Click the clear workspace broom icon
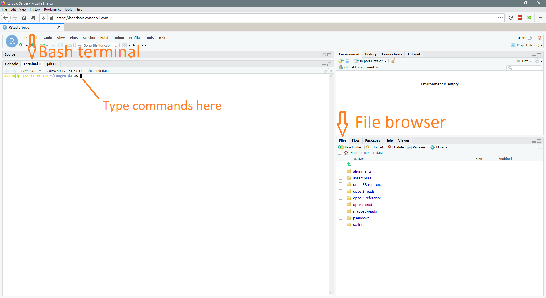The image size is (546, 298). (393, 61)
